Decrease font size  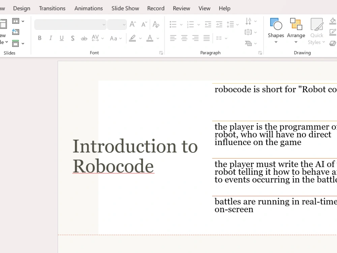[144, 24]
